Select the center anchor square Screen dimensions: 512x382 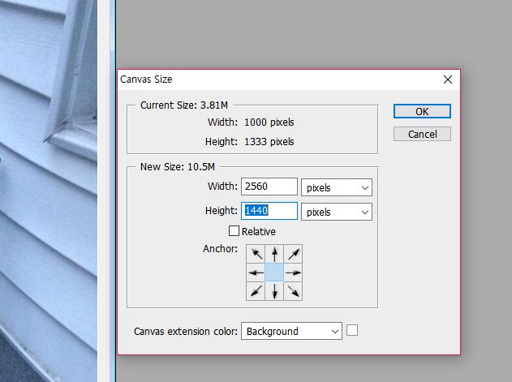click(x=274, y=273)
